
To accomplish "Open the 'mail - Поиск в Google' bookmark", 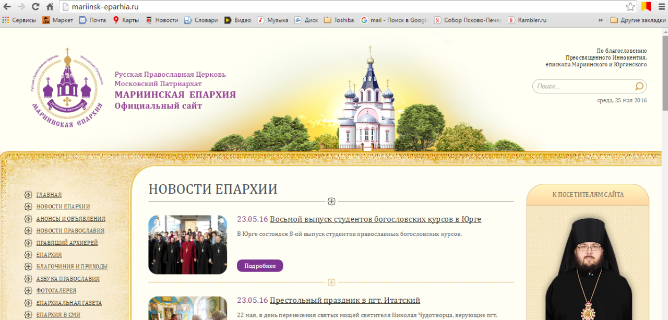I will click(395, 20).
